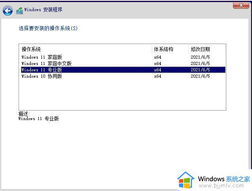The image size is (252, 191).
Task: Select Windows 10 协同版 row
Action: pyautogui.click(x=123, y=76)
